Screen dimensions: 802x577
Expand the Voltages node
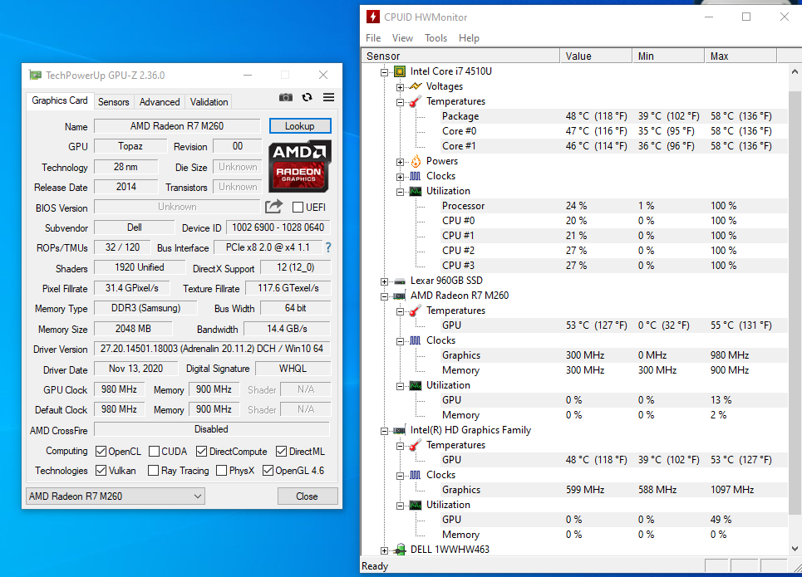coord(400,87)
